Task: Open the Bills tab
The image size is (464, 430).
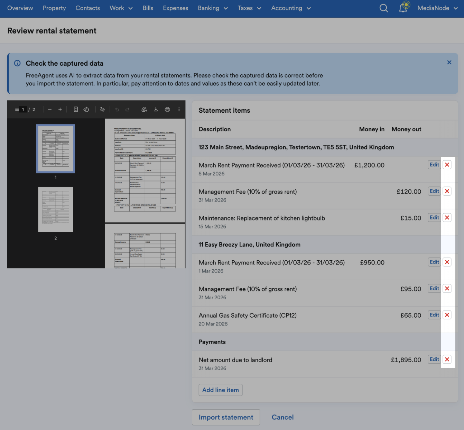Action: (148, 8)
